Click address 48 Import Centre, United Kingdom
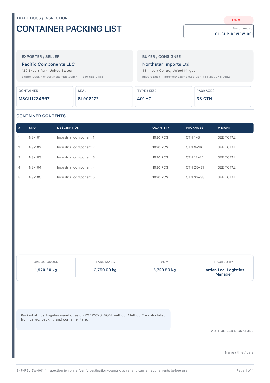The width and height of the screenshot is (270, 383). 170,71
